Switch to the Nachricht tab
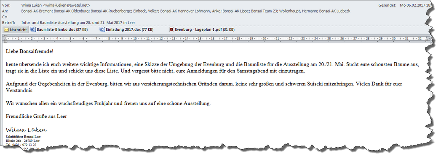This screenshot has width=441, height=159. click(16, 29)
